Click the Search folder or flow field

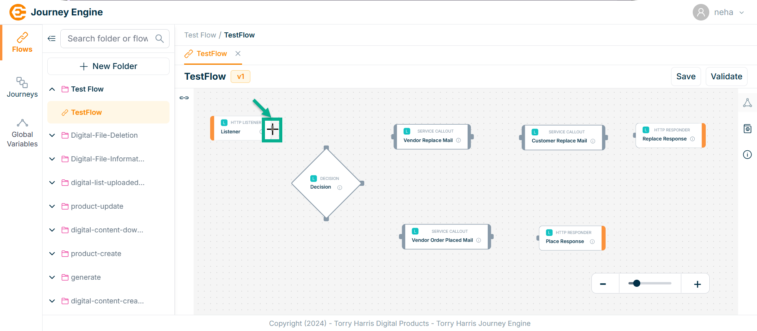click(108, 39)
